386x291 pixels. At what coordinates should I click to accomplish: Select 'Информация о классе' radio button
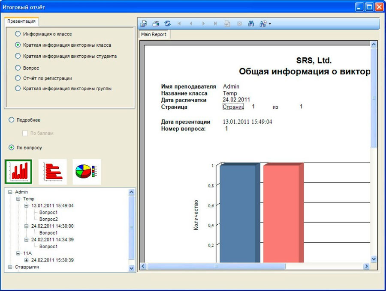click(x=18, y=34)
